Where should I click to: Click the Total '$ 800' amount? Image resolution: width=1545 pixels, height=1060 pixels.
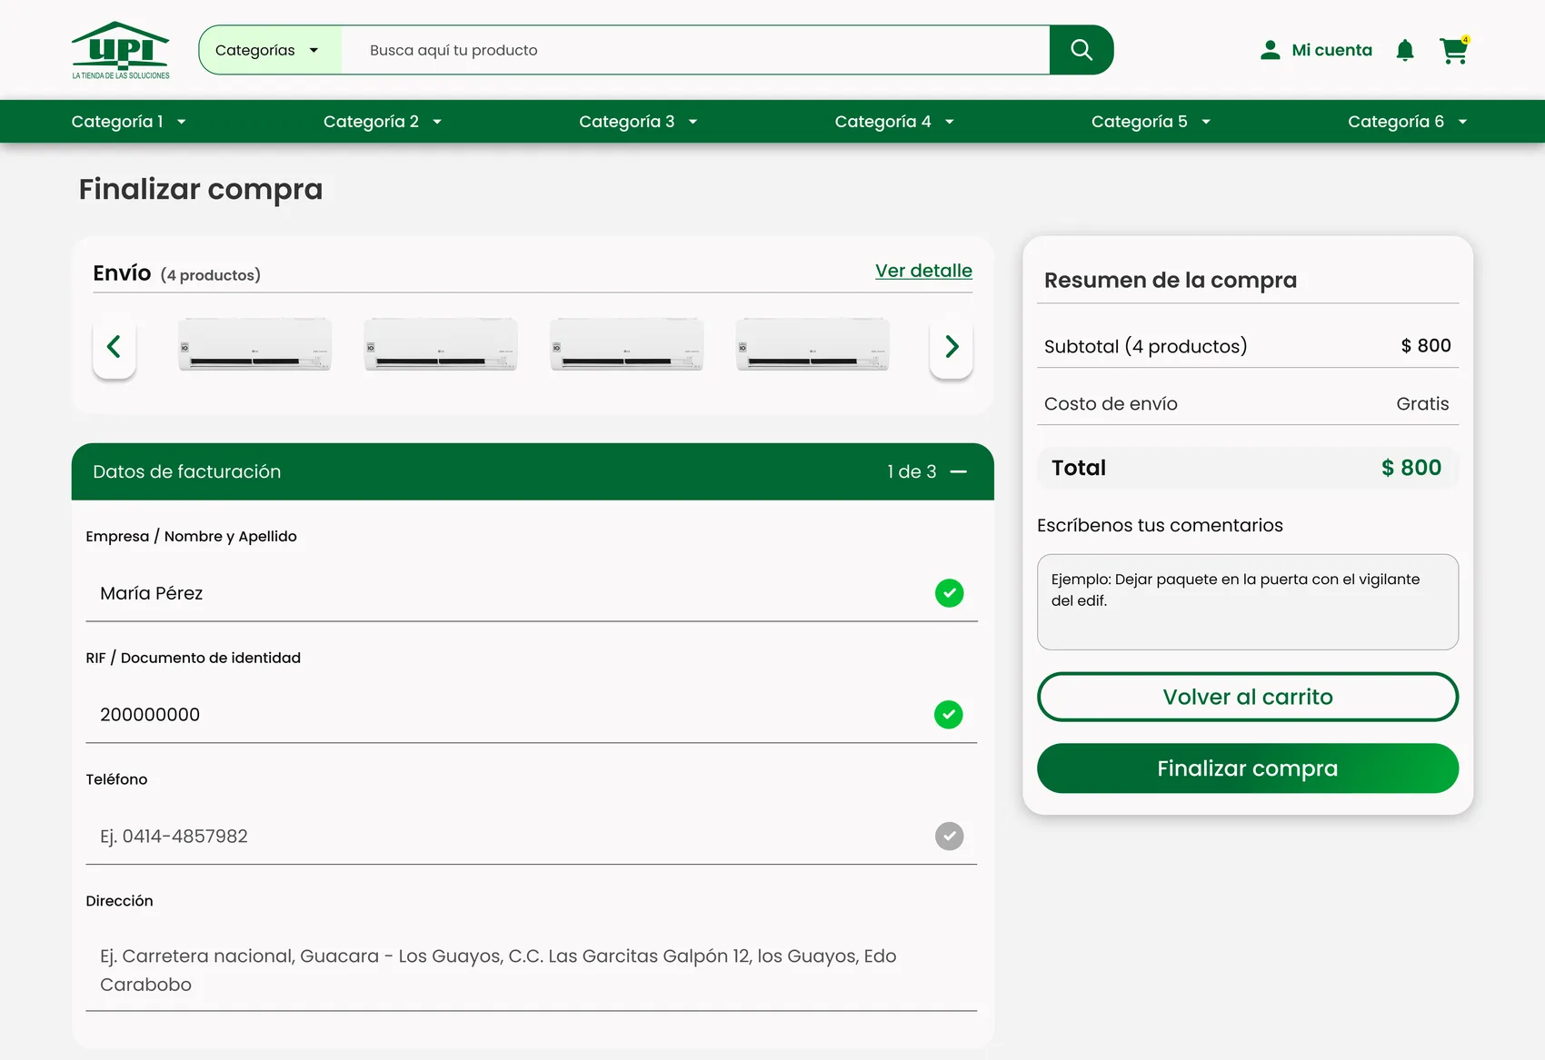coord(1411,468)
